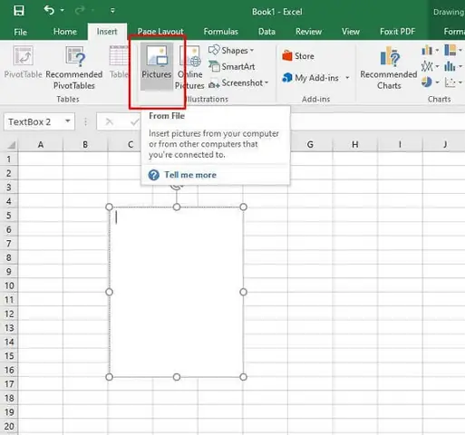The width and height of the screenshot is (465, 435).
Task: Open the File tab
Action: 20,32
